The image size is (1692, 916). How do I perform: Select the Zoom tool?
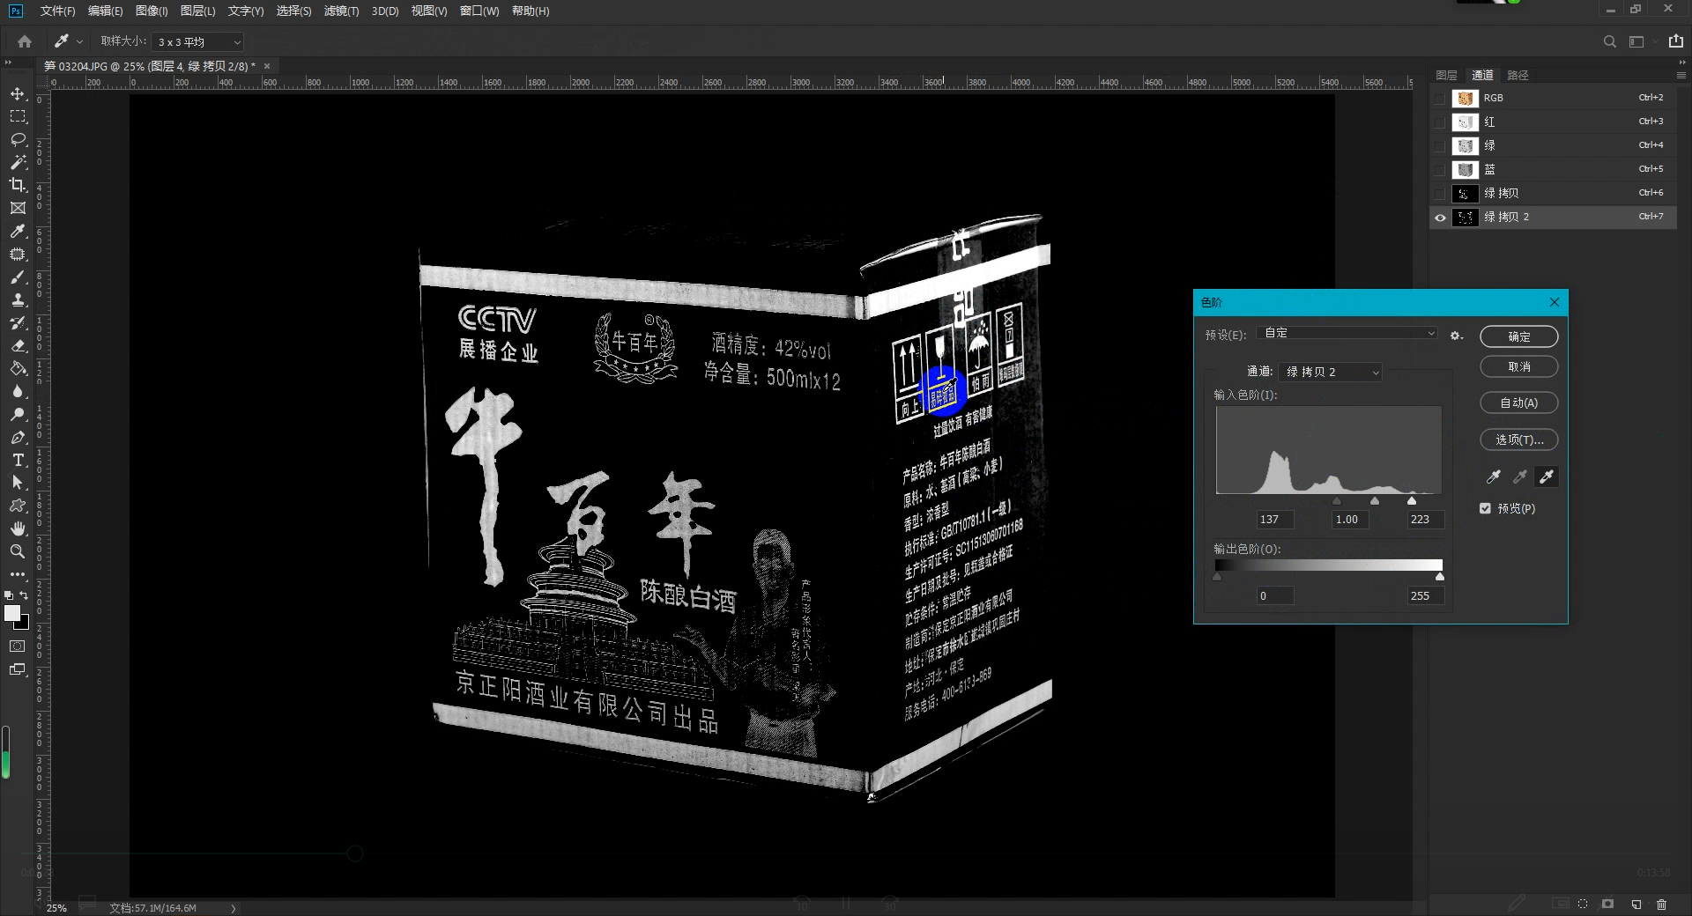pyautogui.click(x=18, y=551)
